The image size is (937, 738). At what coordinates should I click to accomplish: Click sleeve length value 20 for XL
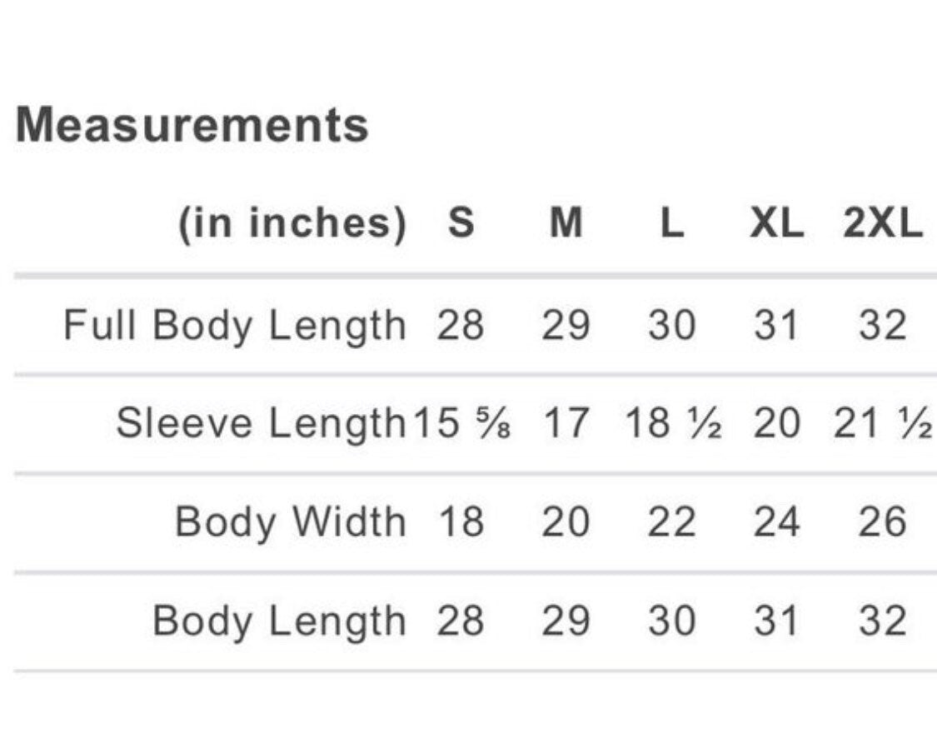[776, 423]
